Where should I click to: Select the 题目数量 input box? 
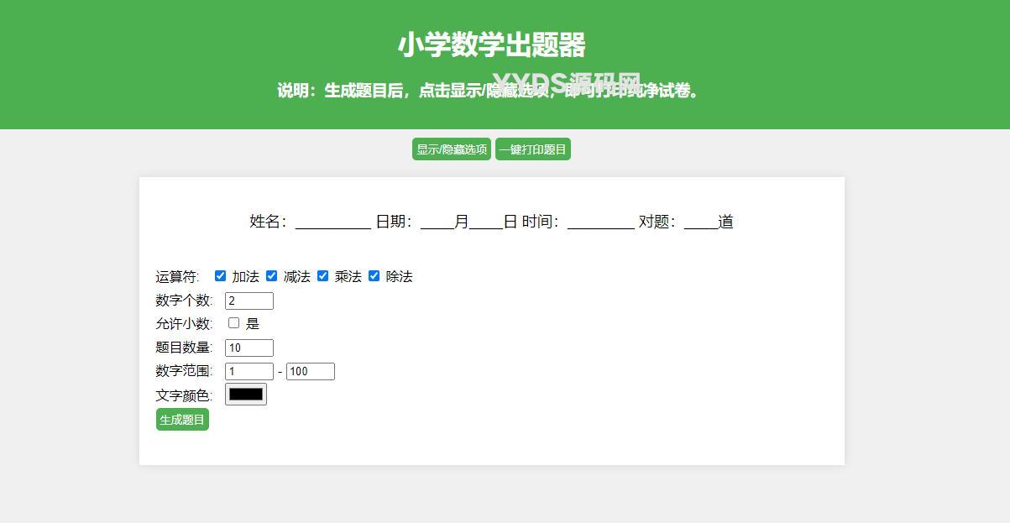(x=249, y=348)
